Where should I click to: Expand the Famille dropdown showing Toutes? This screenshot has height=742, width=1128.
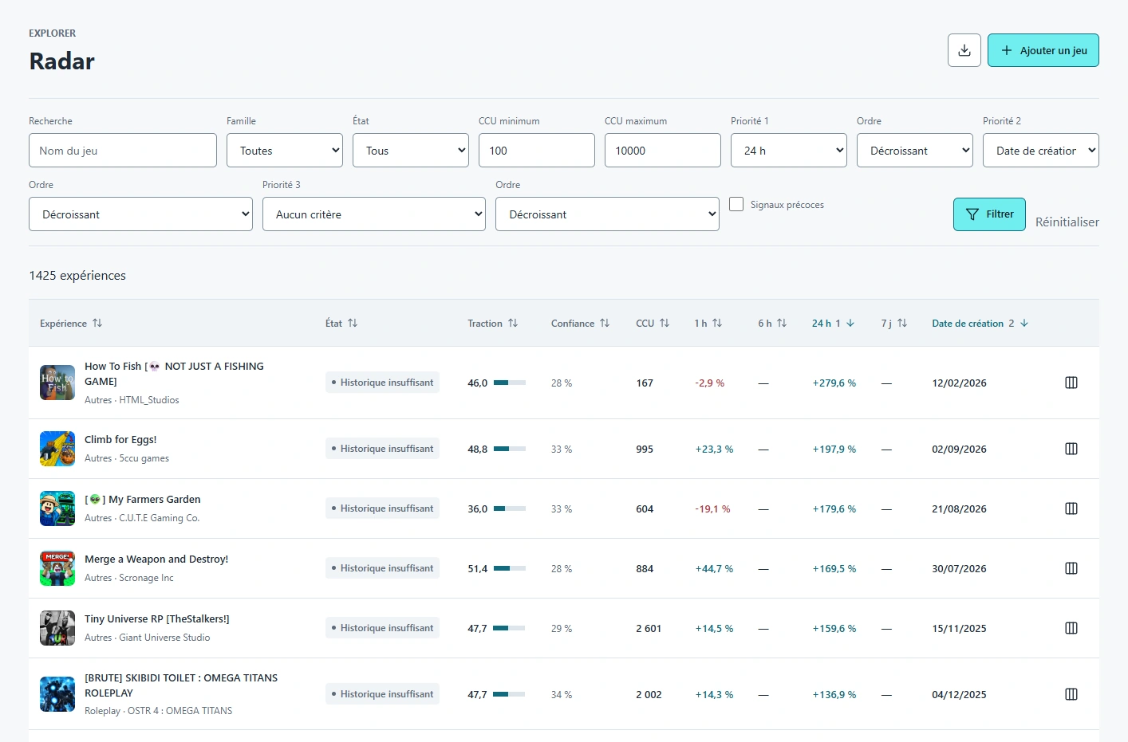(285, 150)
